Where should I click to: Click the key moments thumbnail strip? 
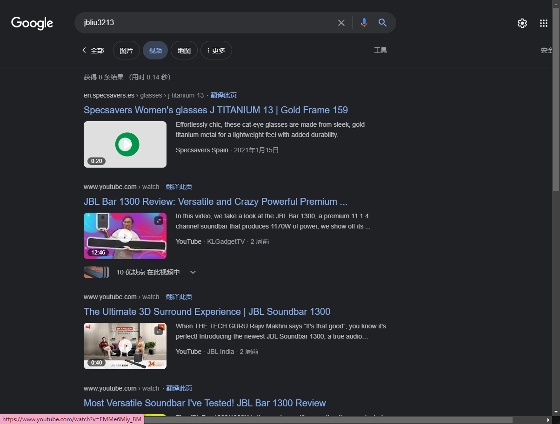[96, 272]
